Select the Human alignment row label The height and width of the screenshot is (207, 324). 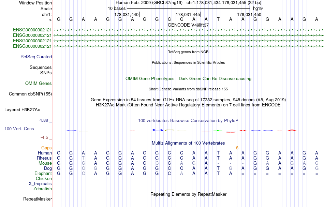click(x=45, y=153)
